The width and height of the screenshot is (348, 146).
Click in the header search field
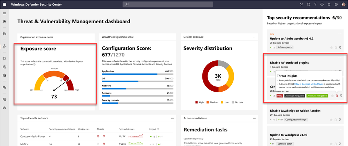[168, 5]
